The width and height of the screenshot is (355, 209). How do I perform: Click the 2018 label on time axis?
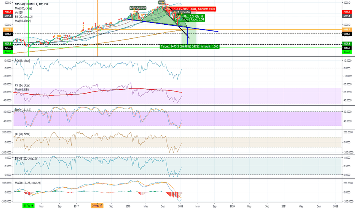(128, 206)
